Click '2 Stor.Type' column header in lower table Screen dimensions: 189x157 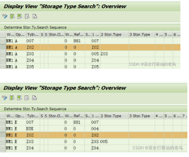114,116
